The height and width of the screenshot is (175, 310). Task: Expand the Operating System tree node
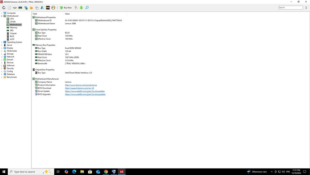tap(2, 42)
